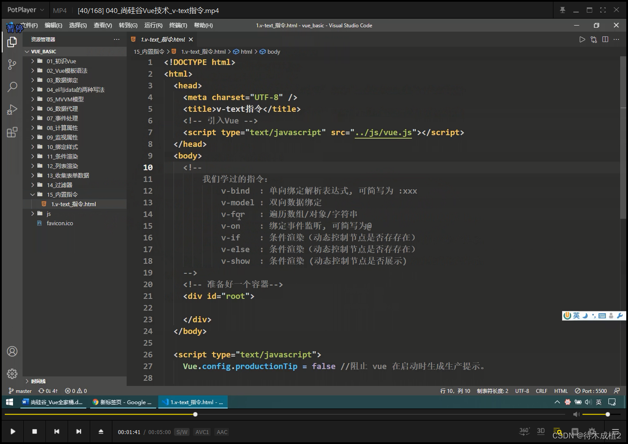Open the Accounts icon in activity bar
Viewport: 628px width, 444px height.
click(12, 351)
